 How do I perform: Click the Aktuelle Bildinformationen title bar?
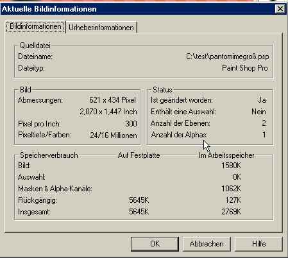pyautogui.click(x=137, y=9)
